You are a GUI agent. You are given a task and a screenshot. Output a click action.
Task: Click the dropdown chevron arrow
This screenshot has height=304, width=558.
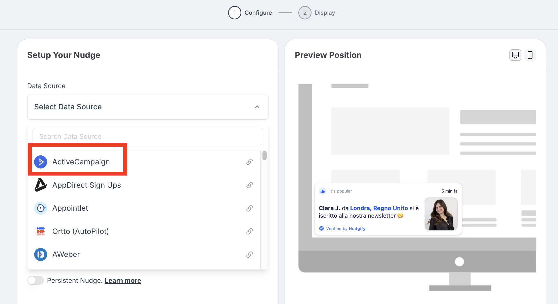tap(257, 107)
